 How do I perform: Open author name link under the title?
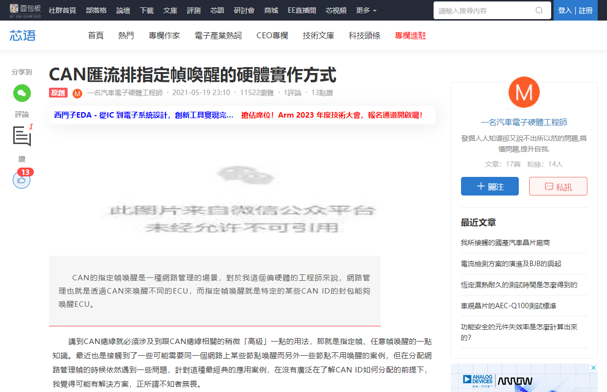pos(124,93)
